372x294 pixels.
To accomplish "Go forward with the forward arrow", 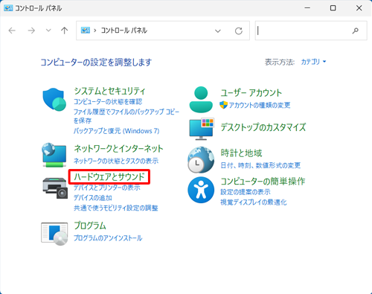I will point(31,31).
